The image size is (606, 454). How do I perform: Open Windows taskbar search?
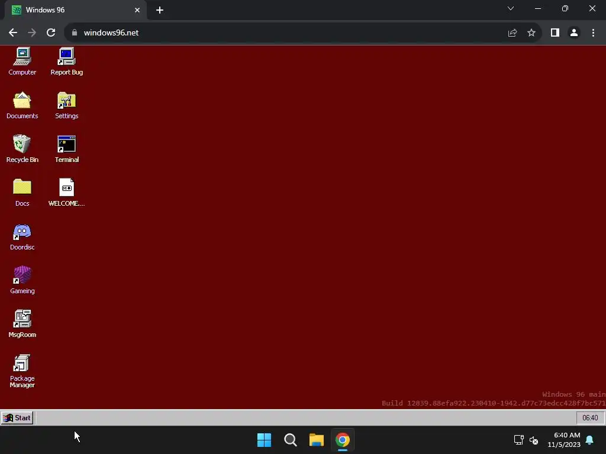coord(290,440)
